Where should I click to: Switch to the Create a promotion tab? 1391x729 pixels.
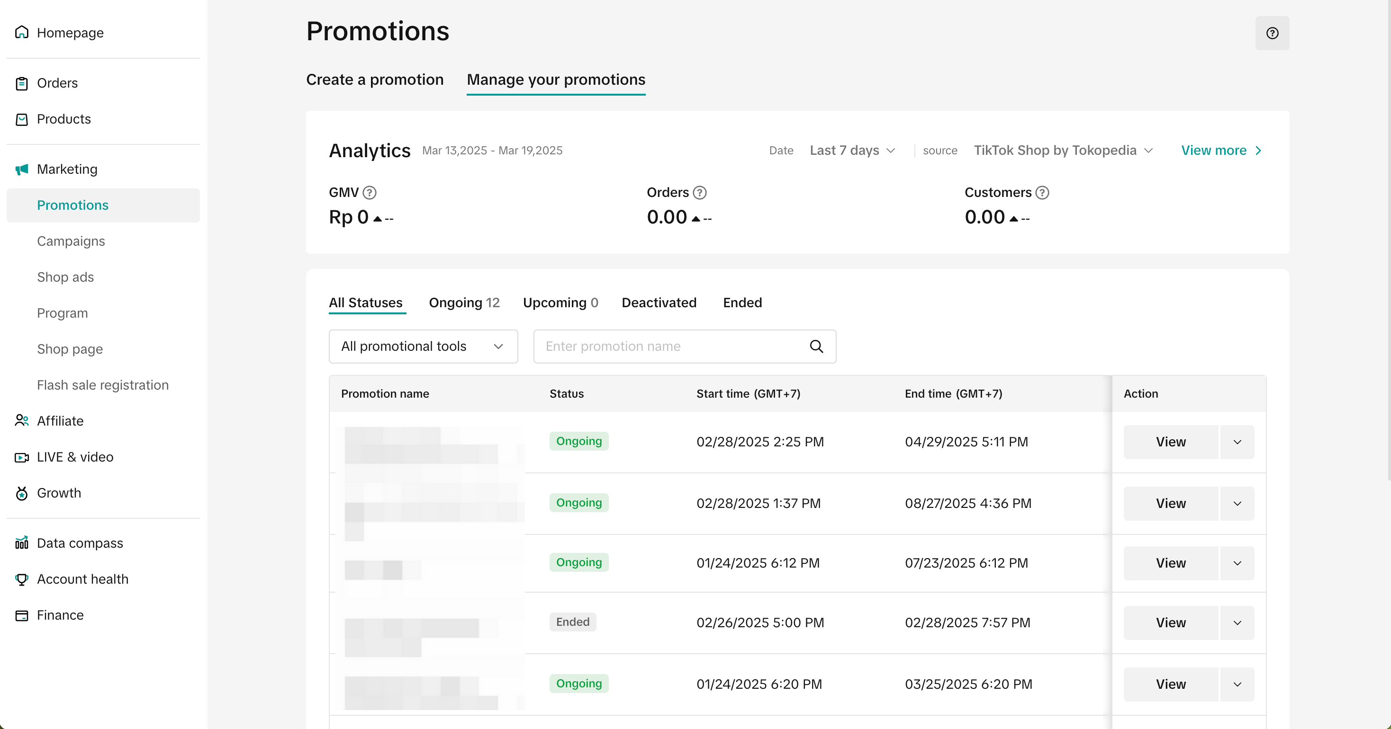coord(375,80)
